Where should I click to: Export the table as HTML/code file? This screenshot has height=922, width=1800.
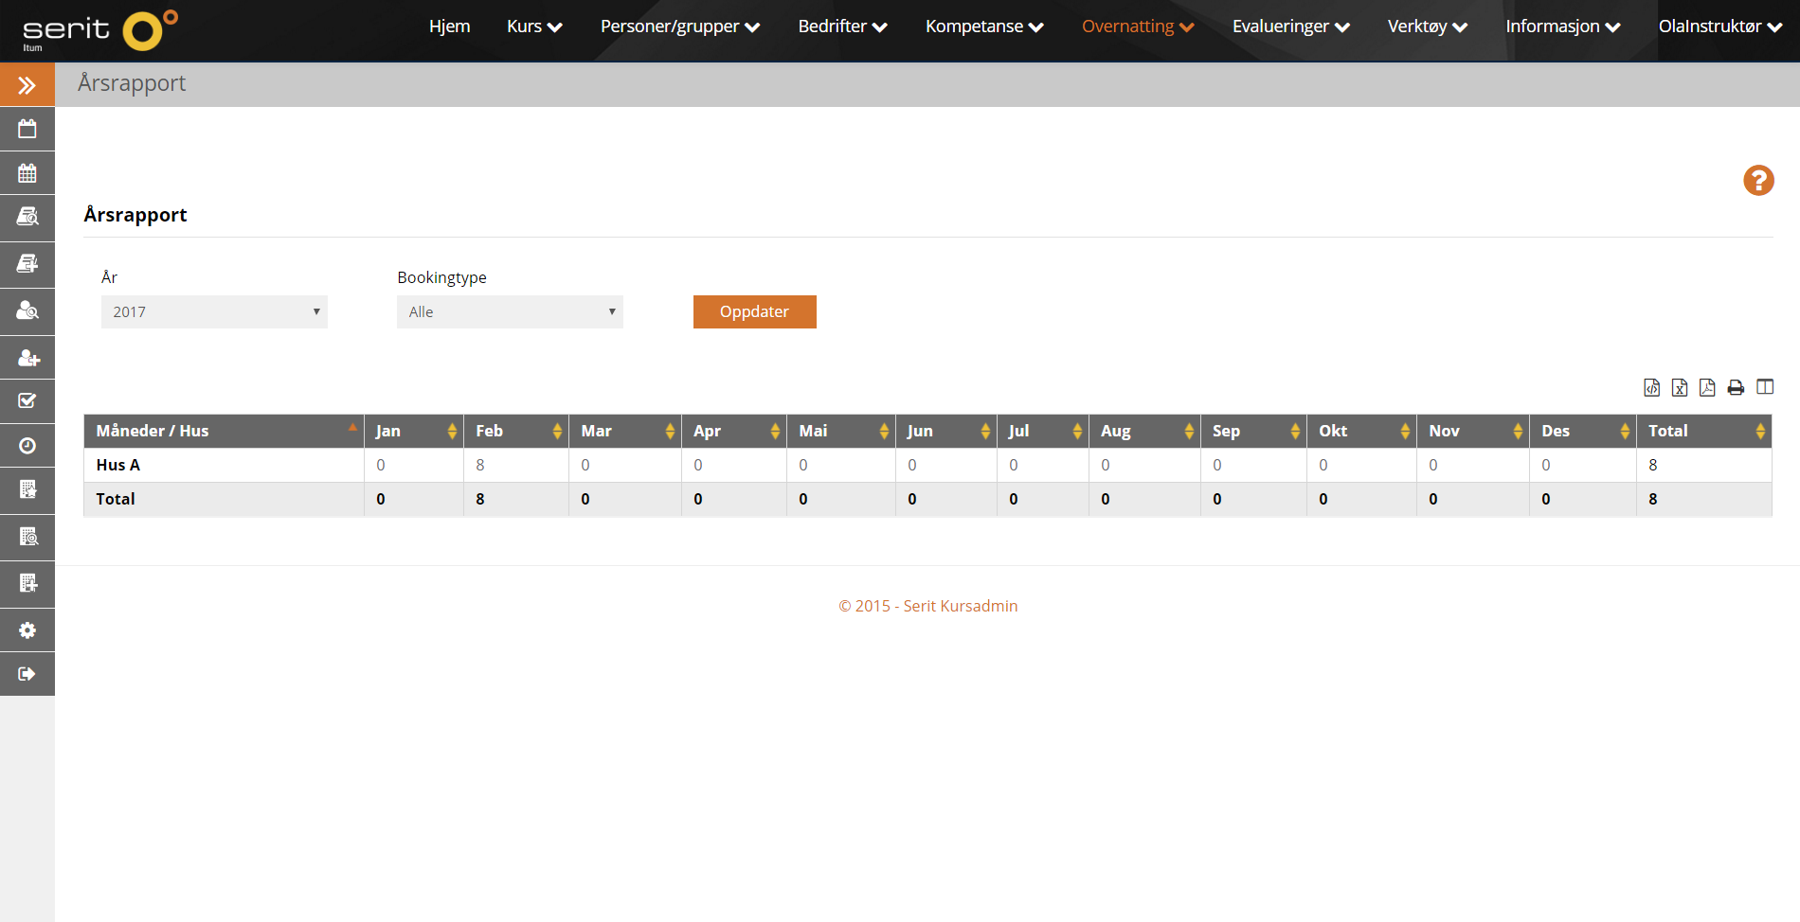coord(1651,387)
